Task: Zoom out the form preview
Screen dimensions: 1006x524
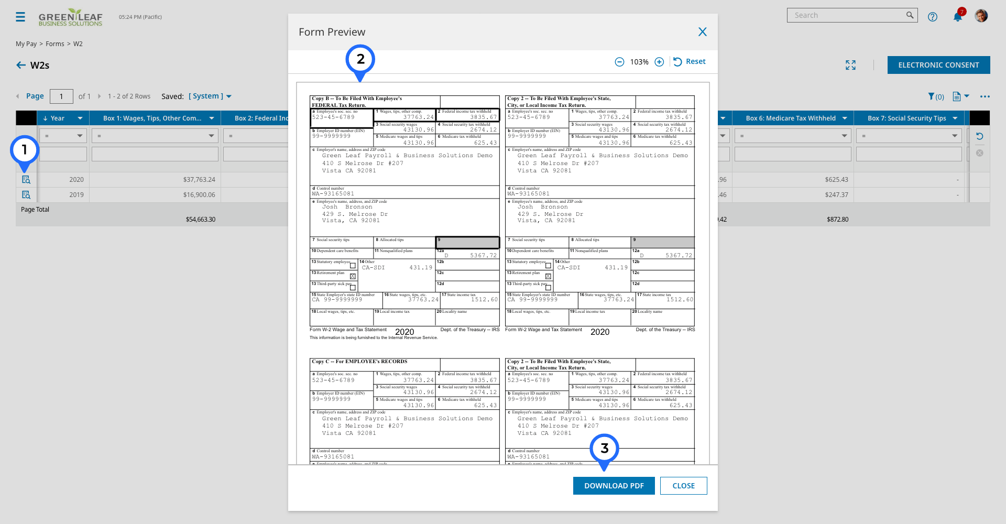Action: point(619,62)
